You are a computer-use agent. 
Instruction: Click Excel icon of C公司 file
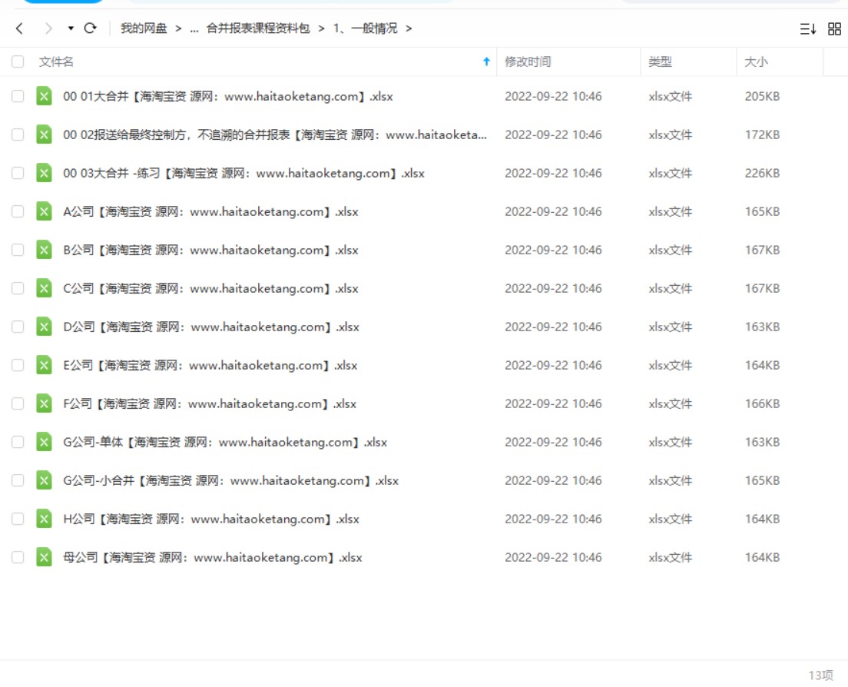click(x=44, y=288)
